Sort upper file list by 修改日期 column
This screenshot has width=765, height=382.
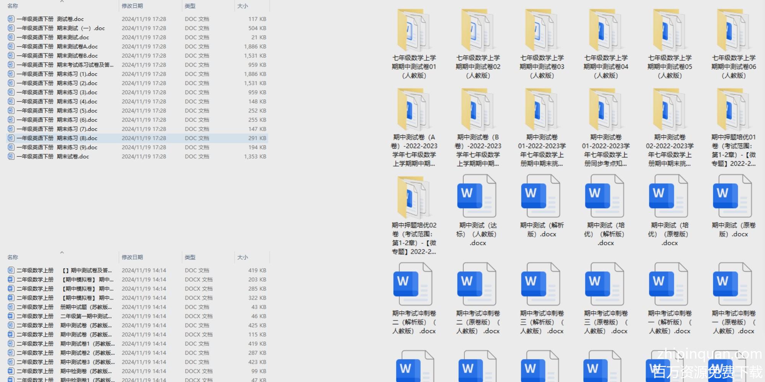click(132, 6)
